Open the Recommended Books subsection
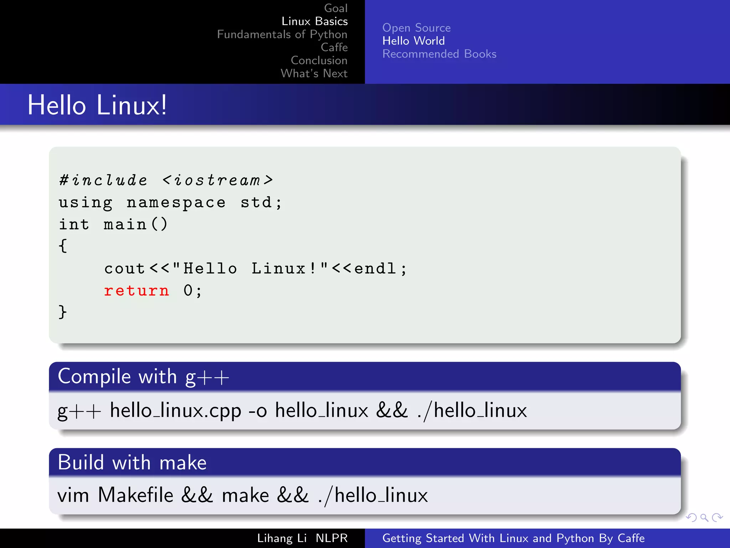730x548 pixels. [439, 54]
